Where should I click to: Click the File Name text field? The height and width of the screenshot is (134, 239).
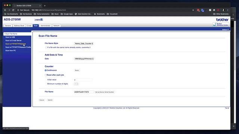tap(84, 92)
